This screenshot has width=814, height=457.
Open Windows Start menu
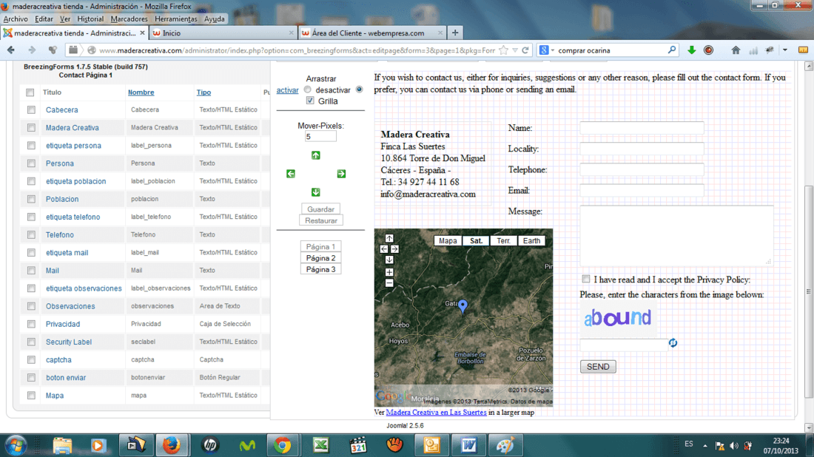click(16, 446)
